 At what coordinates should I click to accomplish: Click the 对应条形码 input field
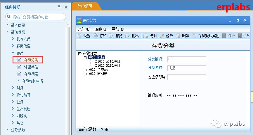187,77
